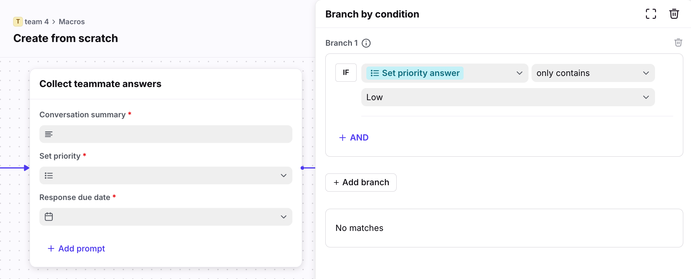This screenshot has width=691, height=279.
Task: Open the Set priority answer dropdown
Action: pyautogui.click(x=519, y=73)
